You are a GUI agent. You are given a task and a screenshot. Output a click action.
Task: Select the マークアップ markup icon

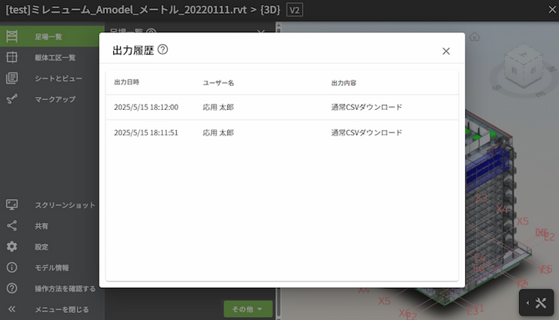[x=12, y=99]
